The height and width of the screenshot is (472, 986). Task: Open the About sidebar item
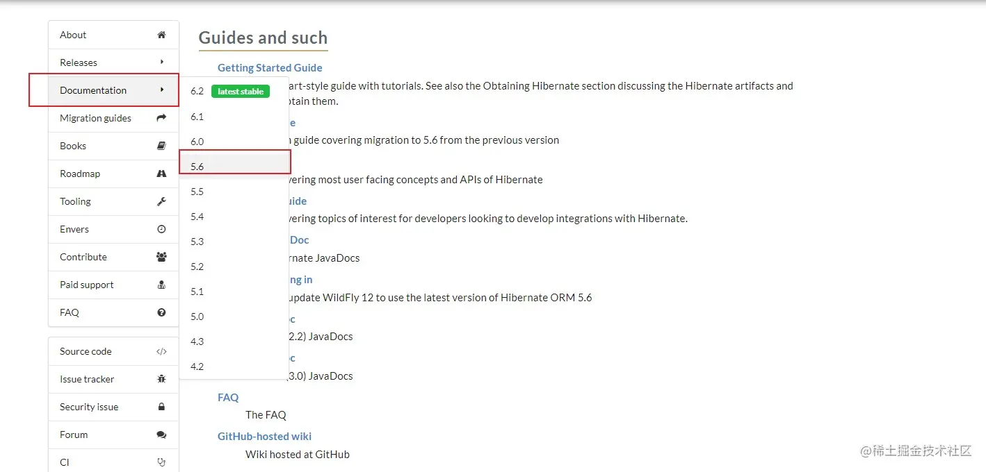pyautogui.click(x=113, y=35)
